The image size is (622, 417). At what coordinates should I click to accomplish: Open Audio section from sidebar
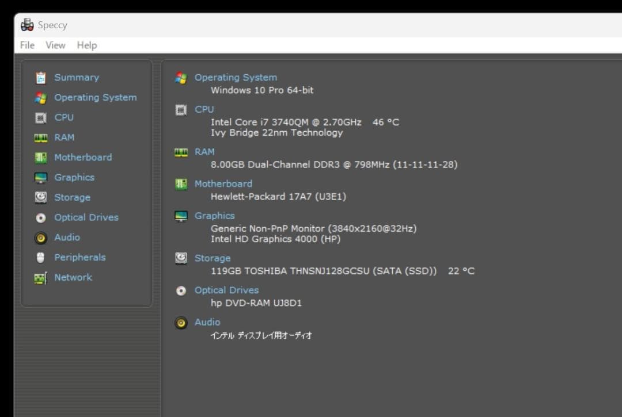(67, 237)
